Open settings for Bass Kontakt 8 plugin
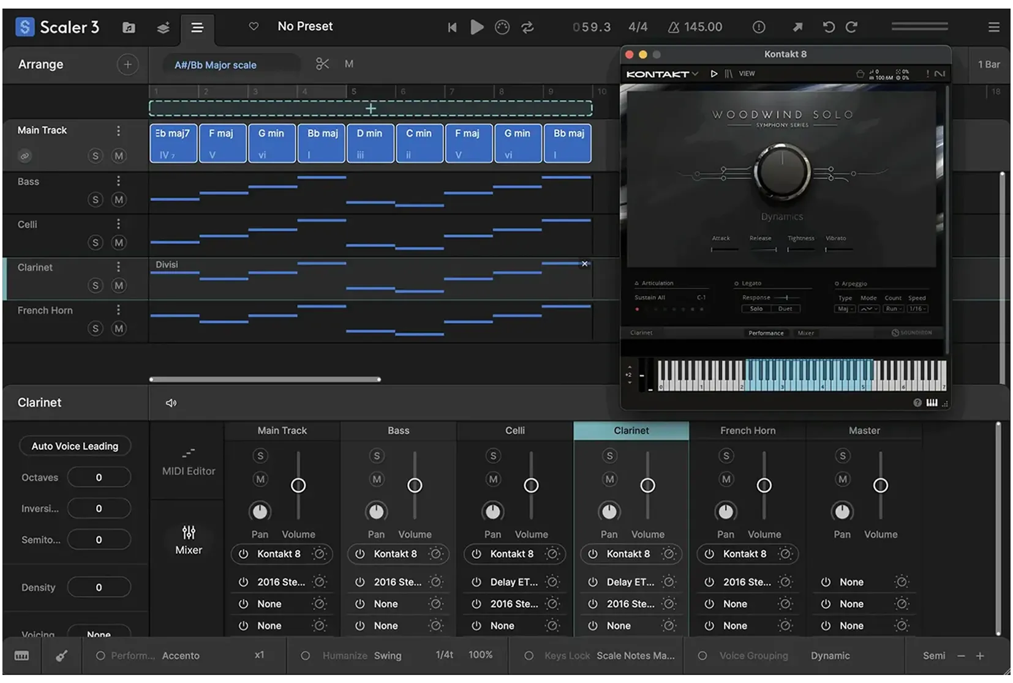The image size is (1013, 683). pos(435,554)
